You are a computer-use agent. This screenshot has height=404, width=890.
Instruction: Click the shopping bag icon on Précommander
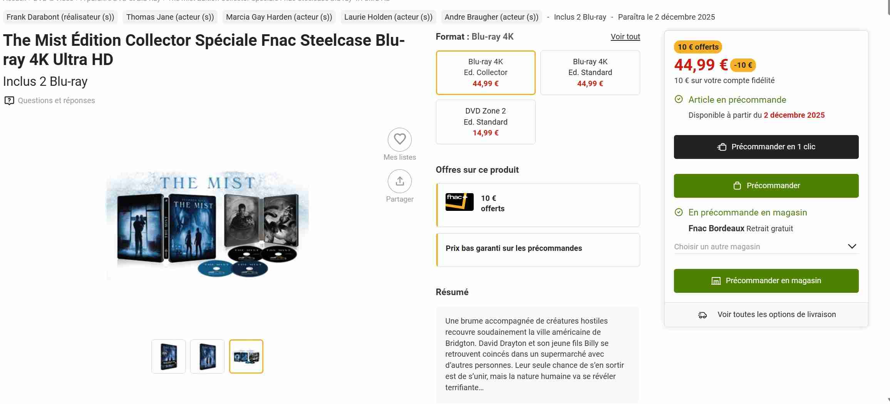tap(737, 186)
